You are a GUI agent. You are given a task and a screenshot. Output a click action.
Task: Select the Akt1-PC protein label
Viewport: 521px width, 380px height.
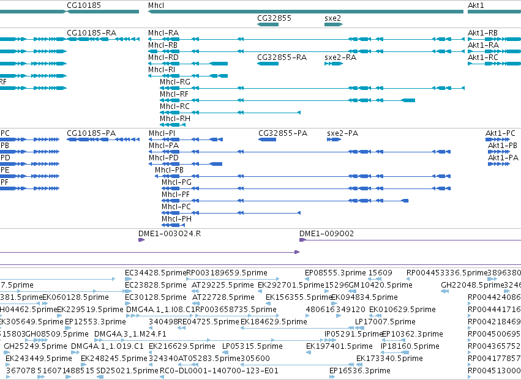tap(500, 133)
